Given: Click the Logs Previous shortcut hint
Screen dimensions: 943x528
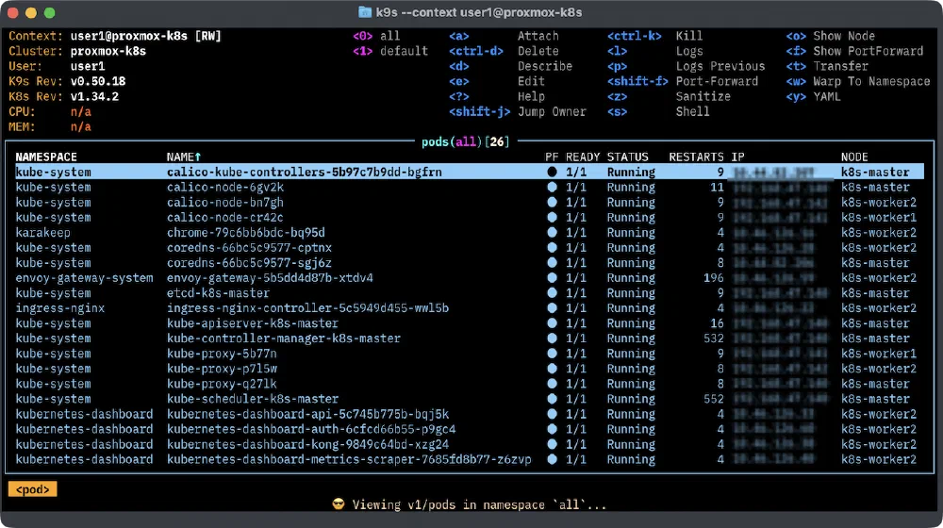Looking at the screenshot, I should click(x=720, y=66).
